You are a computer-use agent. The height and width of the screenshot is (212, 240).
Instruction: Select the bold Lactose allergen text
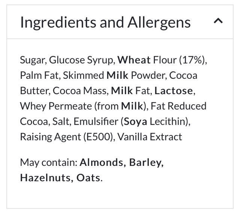pyautogui.click(x=174, y=91)
